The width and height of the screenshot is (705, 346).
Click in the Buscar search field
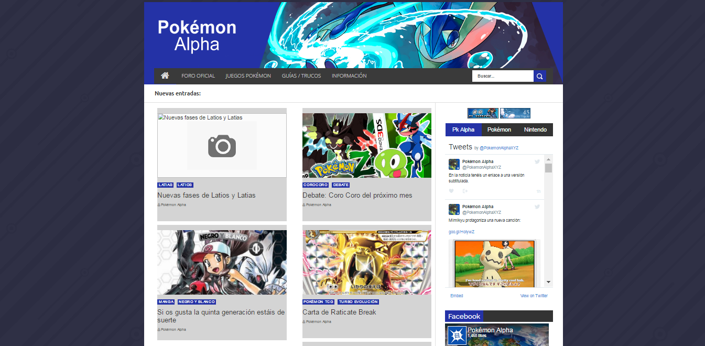coord(502,76)
